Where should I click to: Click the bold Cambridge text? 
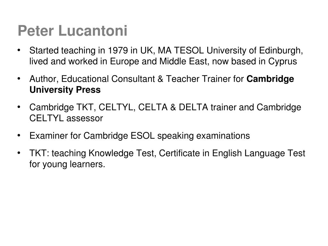270,79
